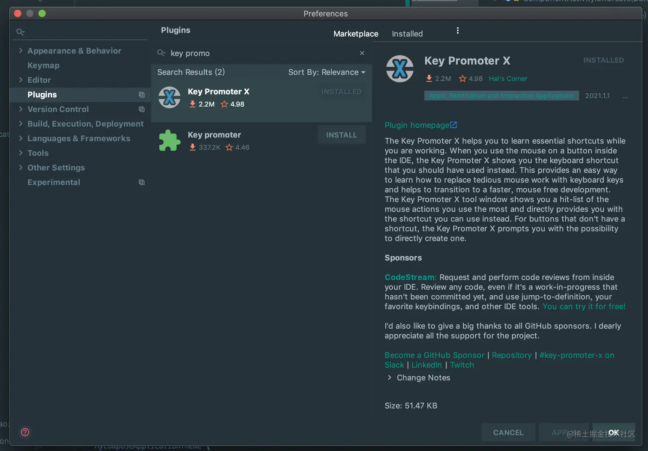This screenshot has width=648, height=451.
Task: Open the Twitch link
Action: (462, 365)
